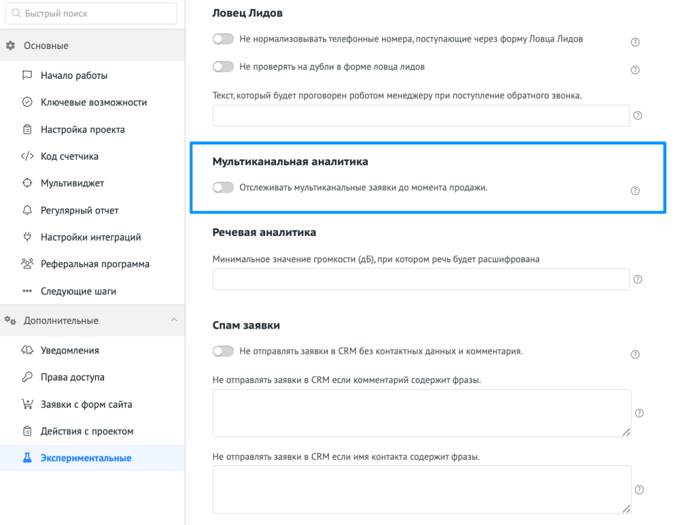Click help icon beside robot callback text field
679x525 pixels.
pos(638,115)
